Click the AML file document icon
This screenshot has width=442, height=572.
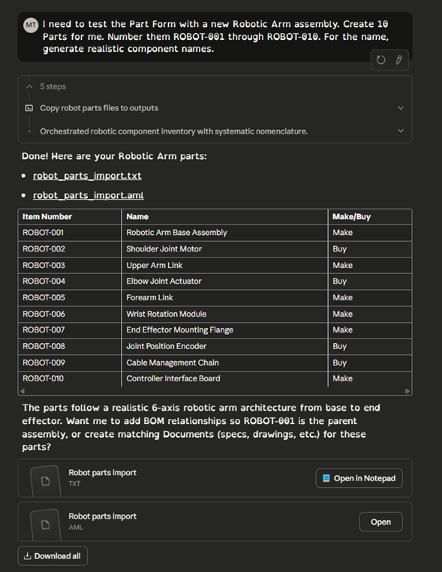(46, 525)
